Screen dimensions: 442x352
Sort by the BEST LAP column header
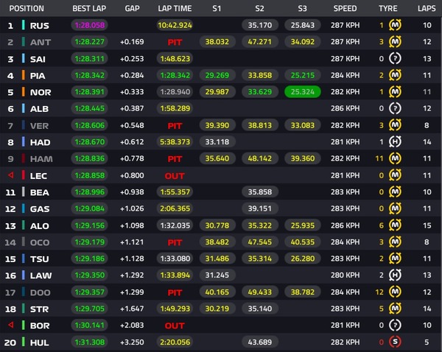89,8
